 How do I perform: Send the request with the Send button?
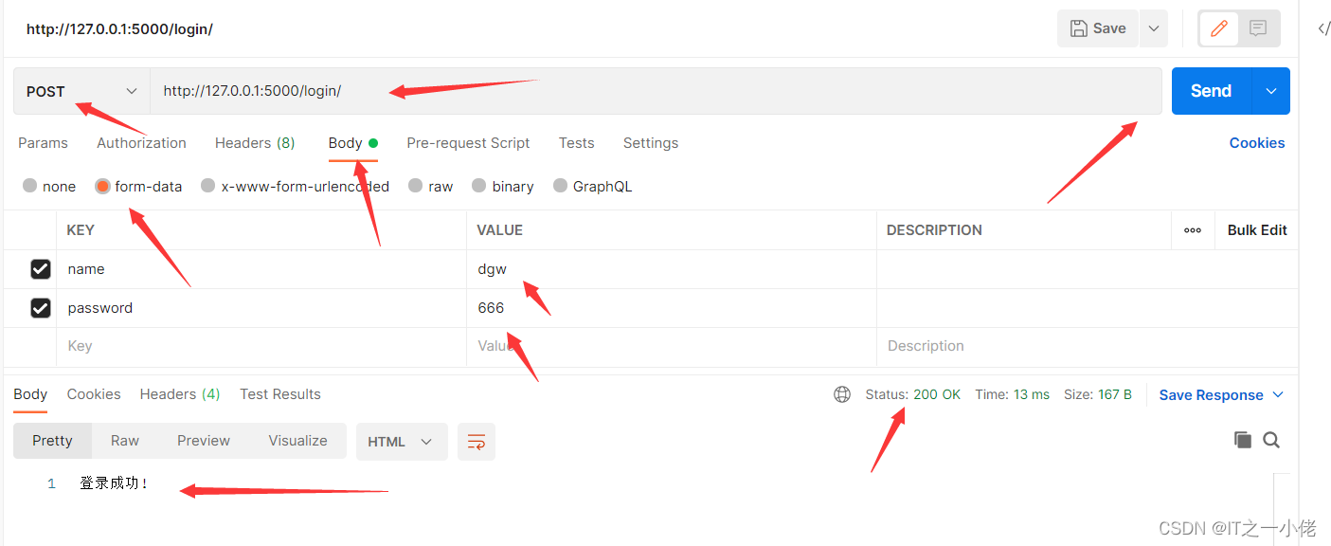[x=1212, y=91]
